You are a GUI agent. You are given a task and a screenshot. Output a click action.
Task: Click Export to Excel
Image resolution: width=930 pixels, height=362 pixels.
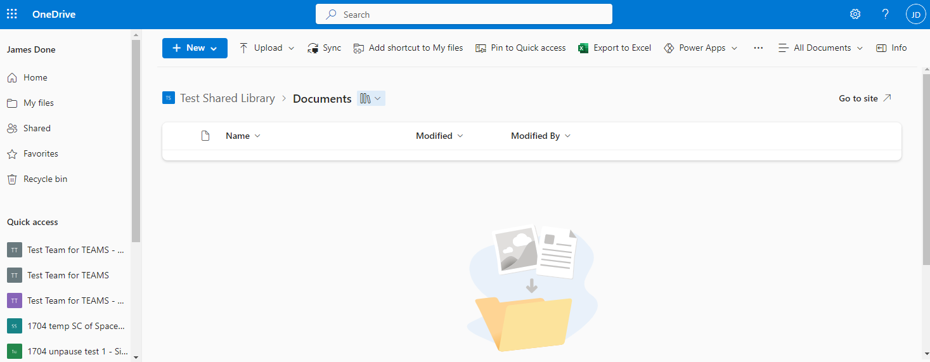coord(615,48)
